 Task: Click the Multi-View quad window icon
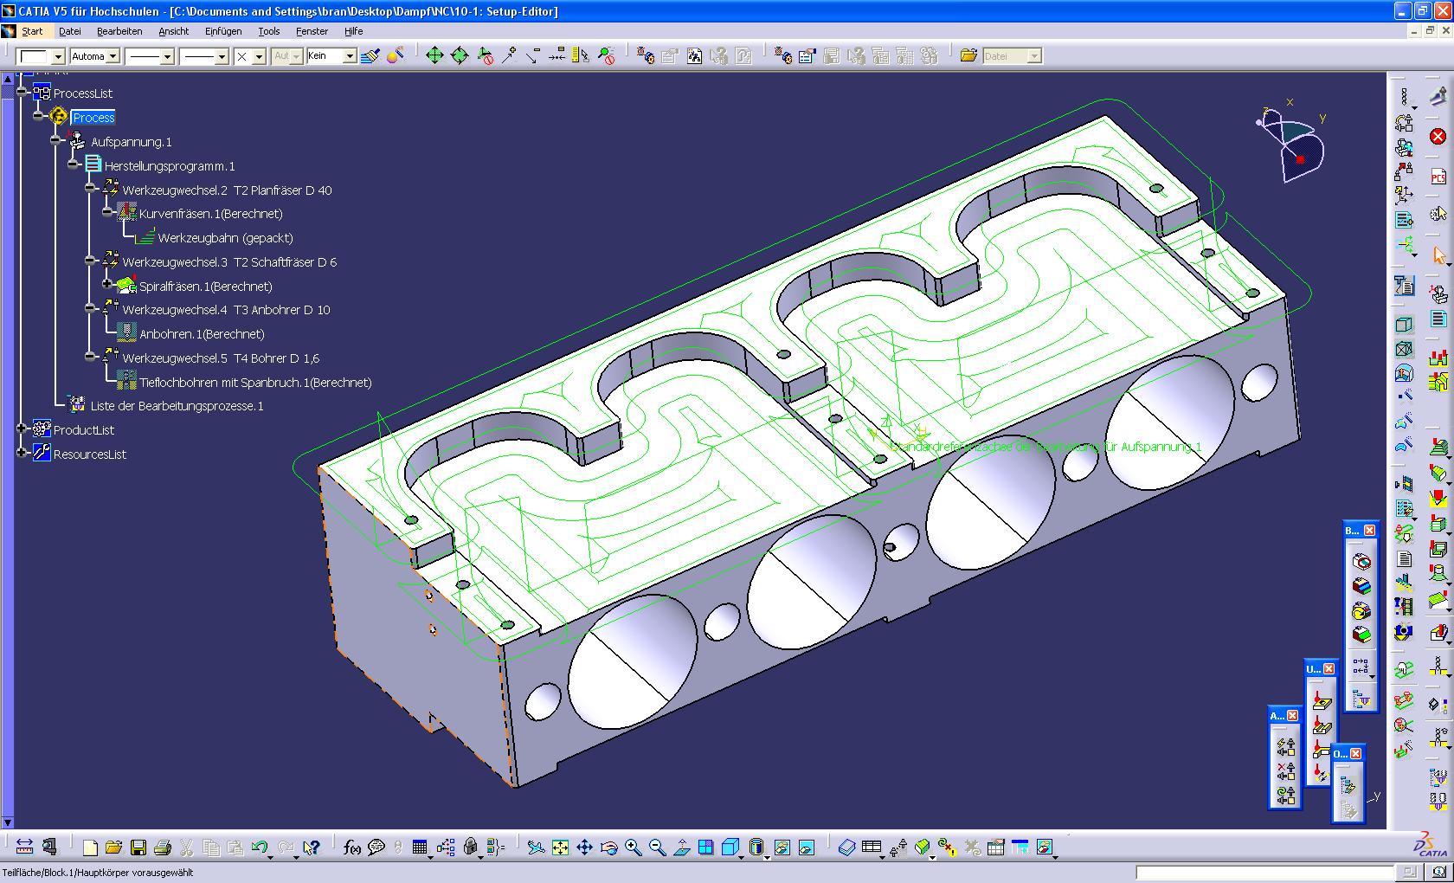[x=705, y=848]
